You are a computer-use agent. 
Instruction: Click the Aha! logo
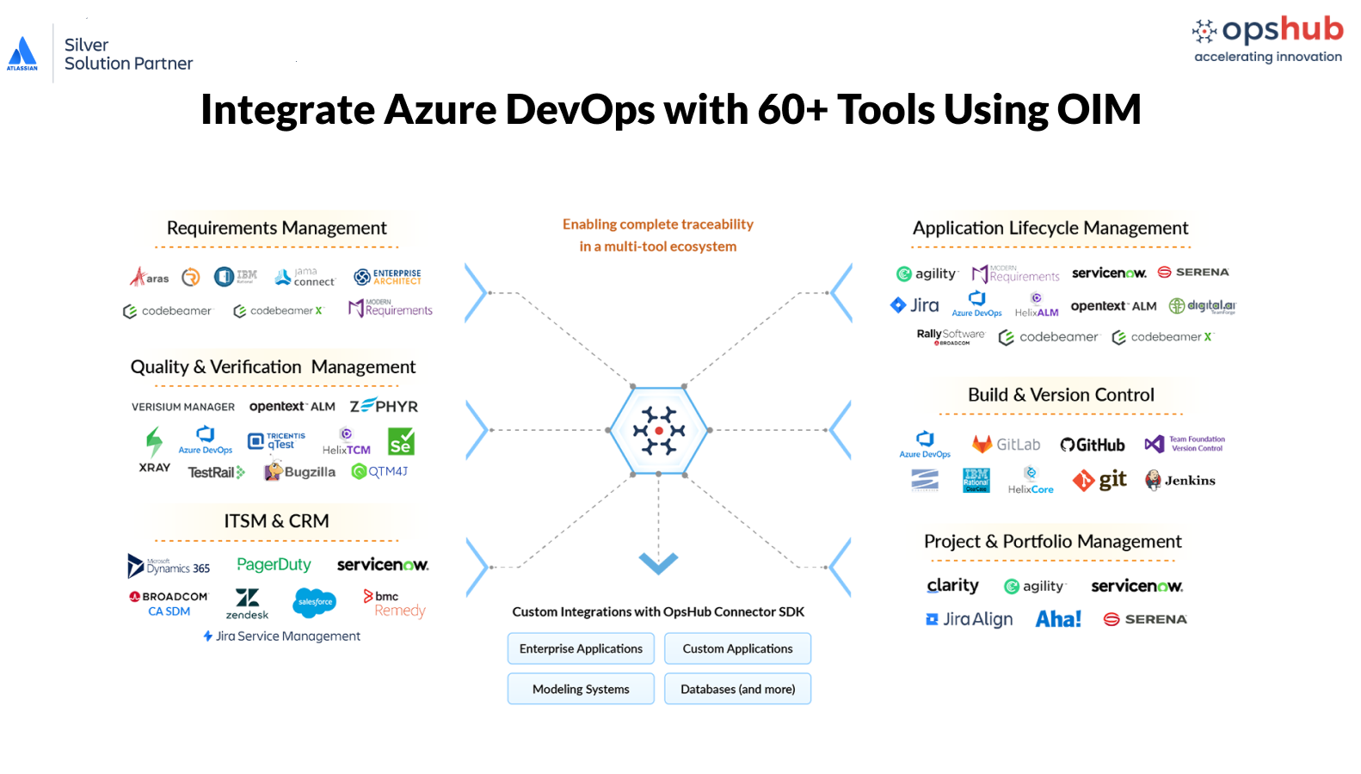(1058, 619)
